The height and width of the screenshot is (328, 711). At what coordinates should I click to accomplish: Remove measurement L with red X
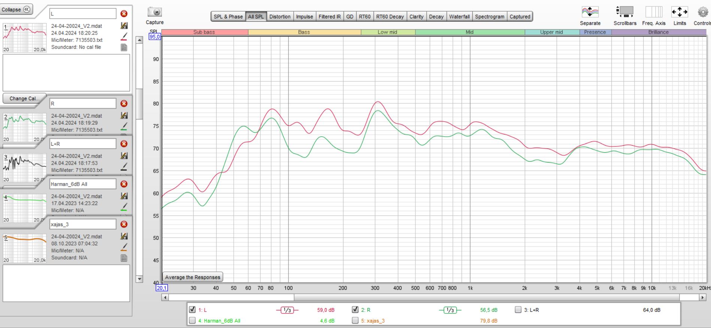(124, 14)
